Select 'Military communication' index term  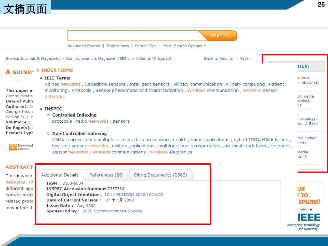(198, 84)
